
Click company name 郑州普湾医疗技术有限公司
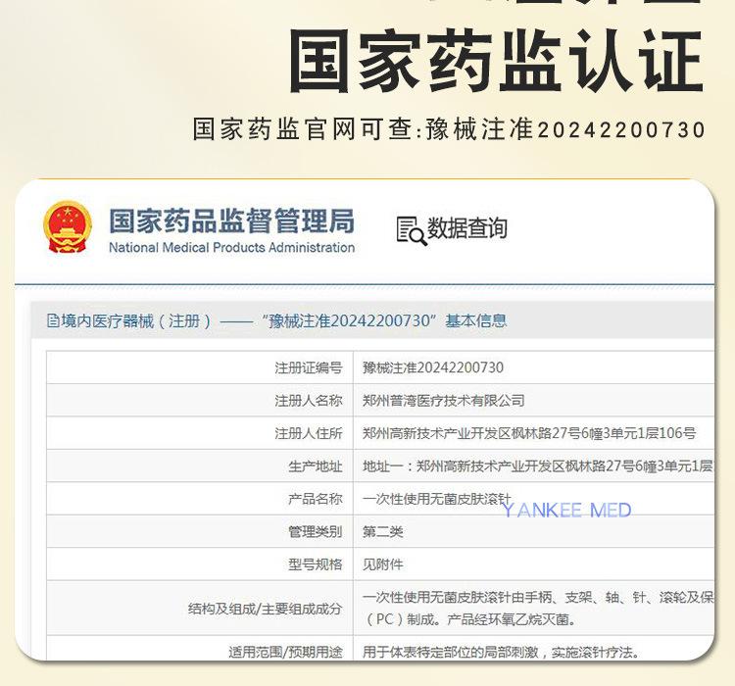pyautogui.click(x=443, y=400)
